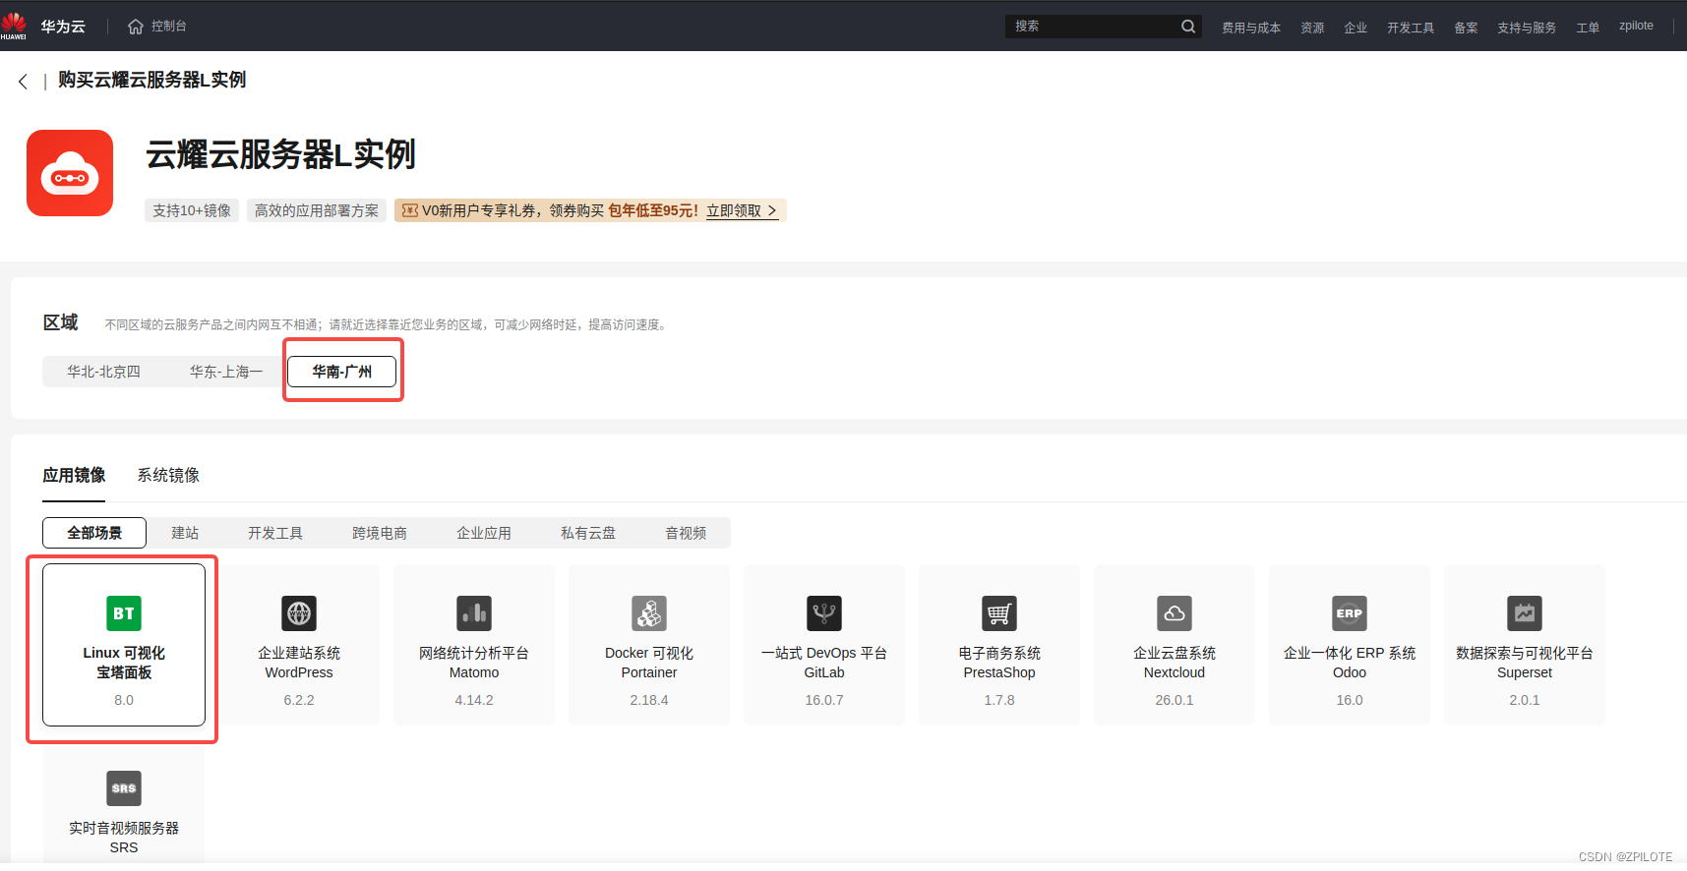Open the 备案 menu
Viewport: 1687px width, 871px height.
[1466, 28]
